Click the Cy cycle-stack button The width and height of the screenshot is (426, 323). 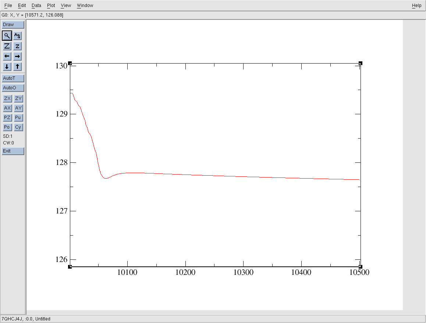pyautogui.click(x=18, y=127)
